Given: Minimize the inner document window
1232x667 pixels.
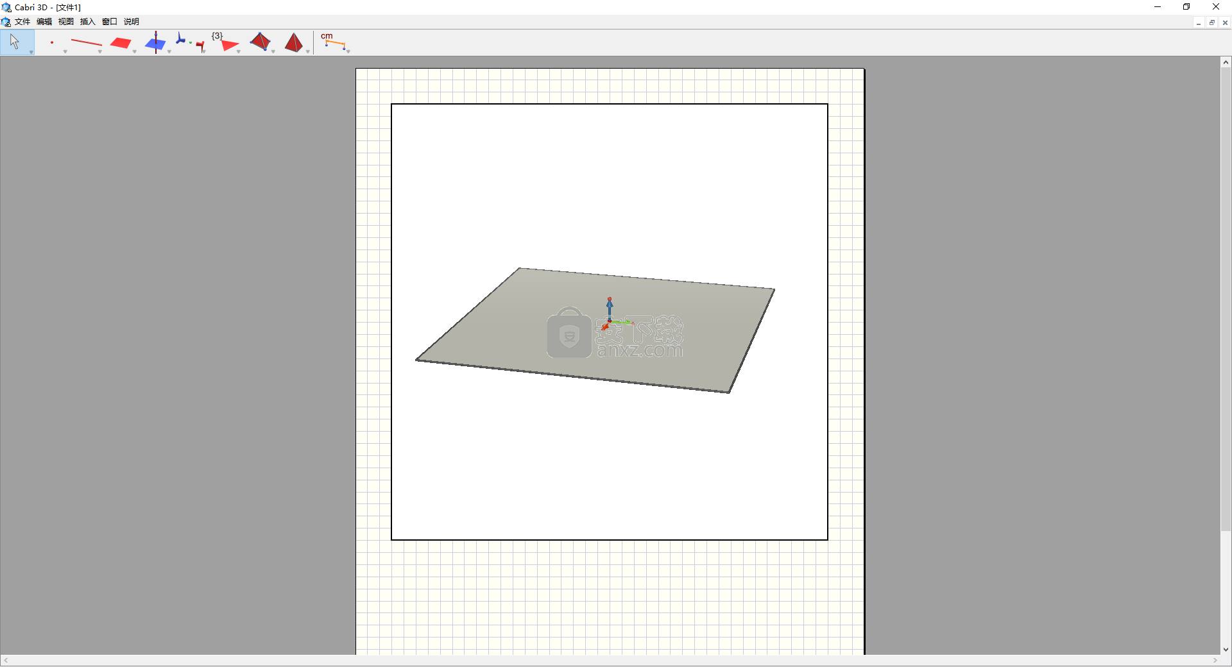Looking at the screenshot, I should (1198, 22).
